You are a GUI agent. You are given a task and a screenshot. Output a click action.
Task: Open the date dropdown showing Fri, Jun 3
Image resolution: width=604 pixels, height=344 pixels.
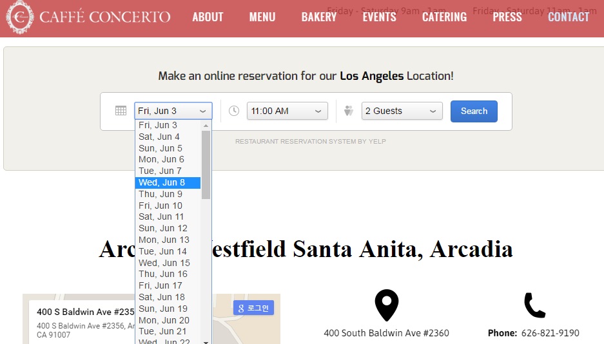click(x=173, y=111)
